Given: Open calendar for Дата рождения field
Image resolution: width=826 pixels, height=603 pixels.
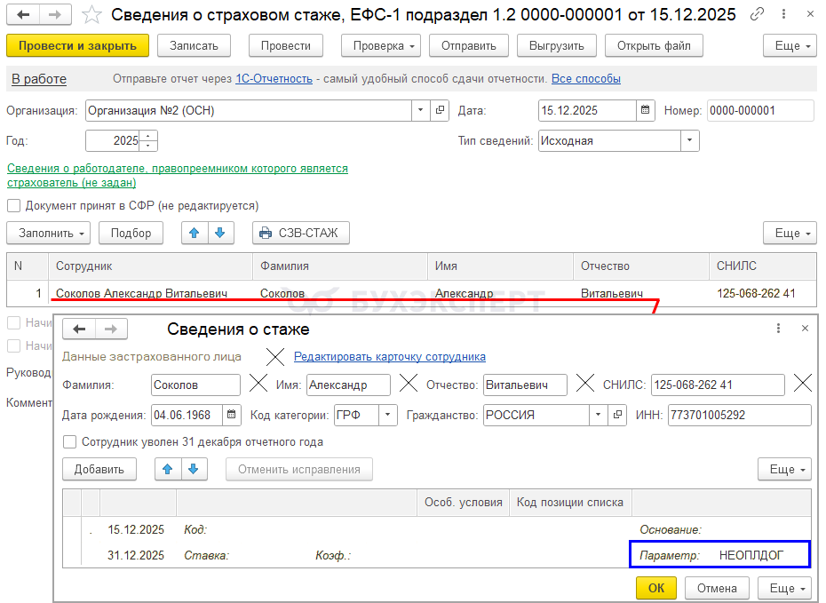Looking at the screenshot, I should click(231, 415).
